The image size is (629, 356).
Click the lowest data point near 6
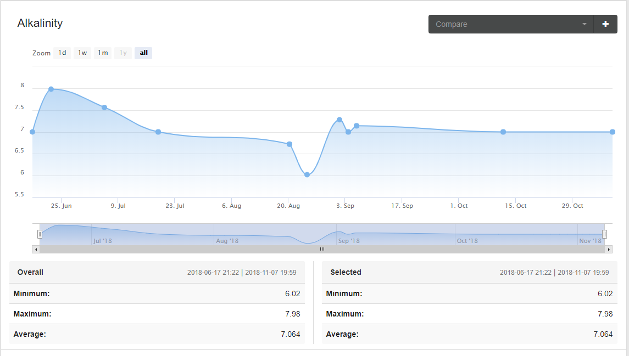pos(307,174)
